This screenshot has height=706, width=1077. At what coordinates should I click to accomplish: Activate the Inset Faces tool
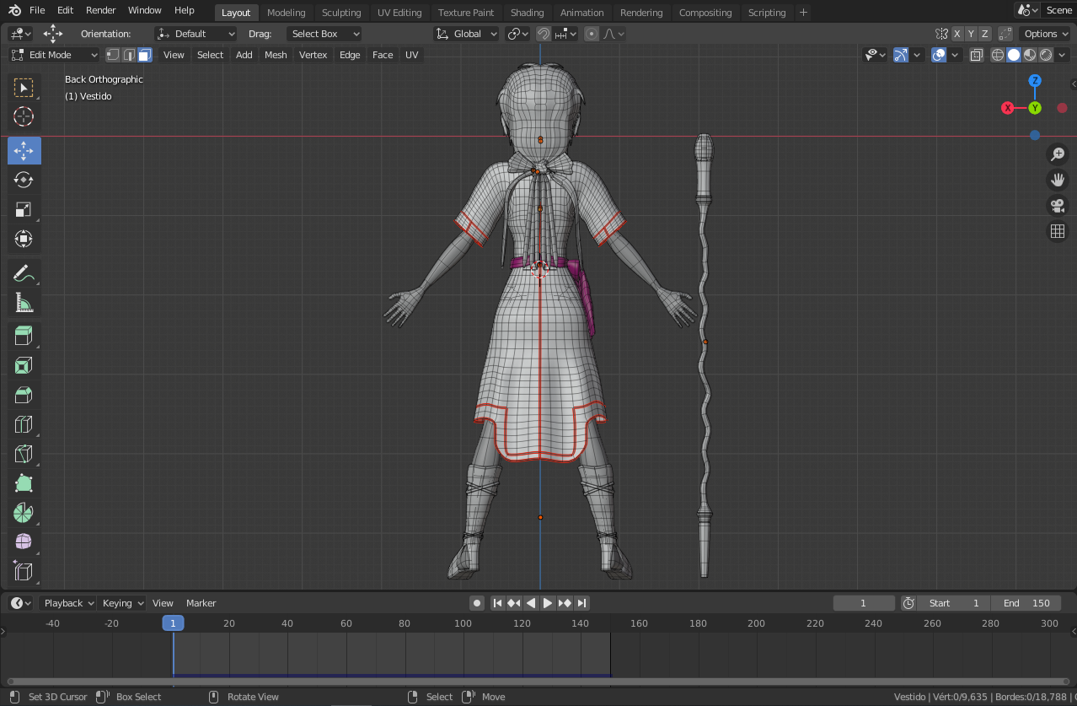24,365
